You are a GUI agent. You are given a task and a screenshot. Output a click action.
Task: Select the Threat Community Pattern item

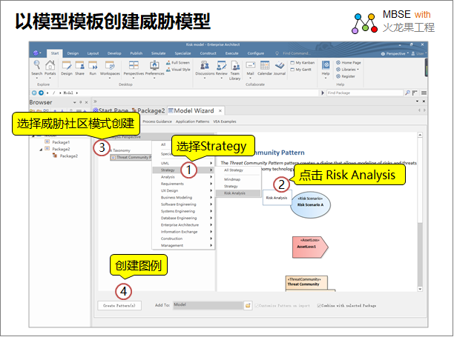(x=131, y=158)
